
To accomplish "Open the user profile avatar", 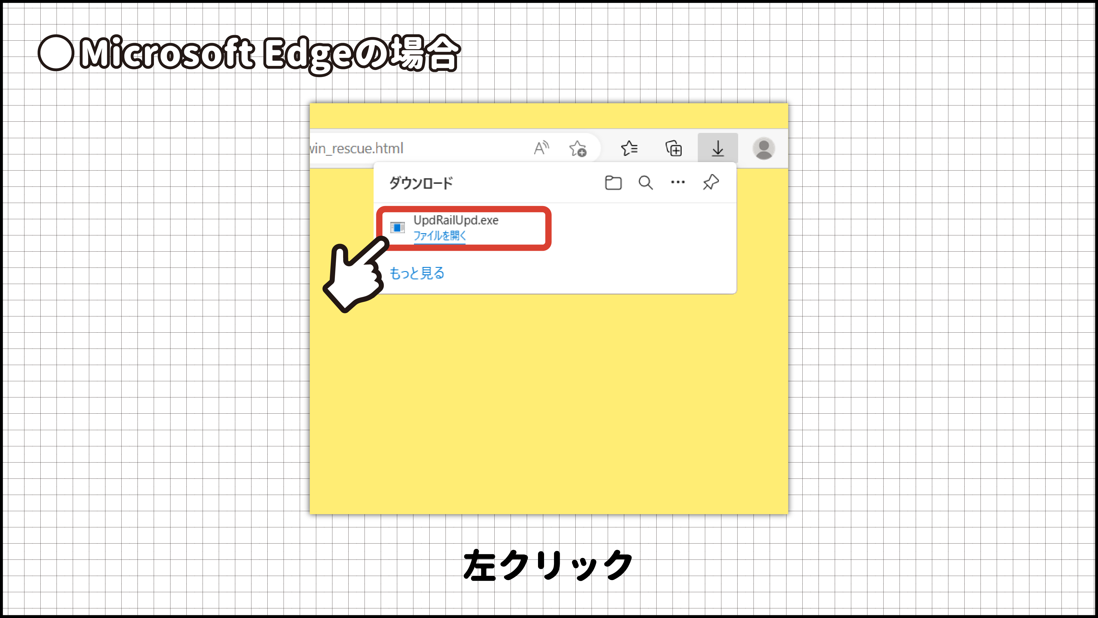I will click(763, 148).
